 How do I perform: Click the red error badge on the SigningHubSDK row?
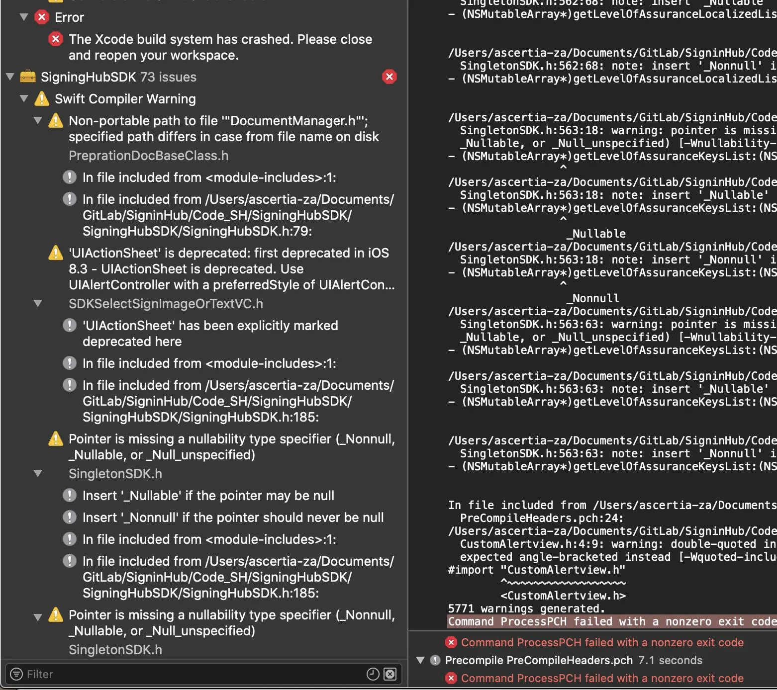click(389, 77)
